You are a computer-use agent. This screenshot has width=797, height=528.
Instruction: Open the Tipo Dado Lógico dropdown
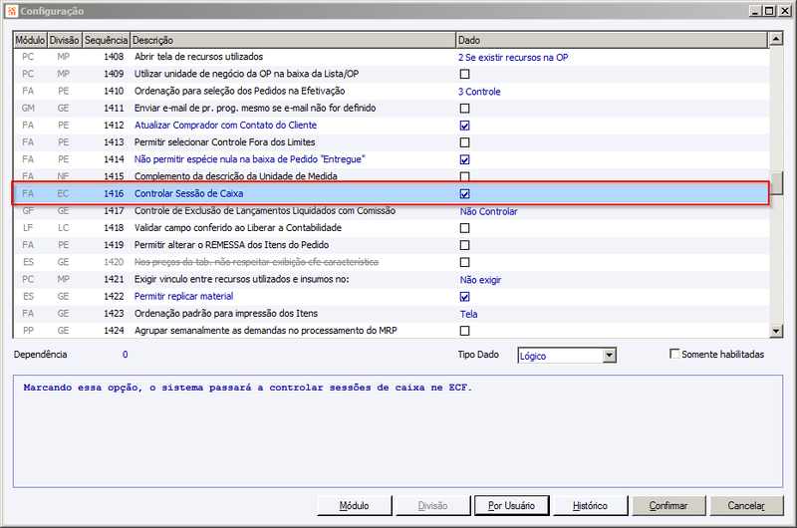point(609,356)
